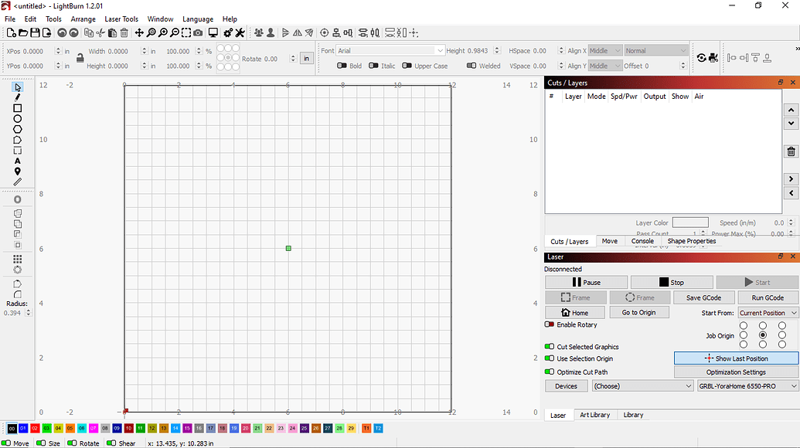Click the delete trash icon in Cuts/Layers panel

(790, 151)
